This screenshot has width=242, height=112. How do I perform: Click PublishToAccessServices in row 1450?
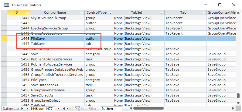click(57, 59)
